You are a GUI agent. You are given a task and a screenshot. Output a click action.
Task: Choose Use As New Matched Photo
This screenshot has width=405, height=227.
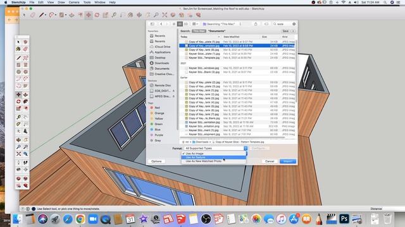214,161
